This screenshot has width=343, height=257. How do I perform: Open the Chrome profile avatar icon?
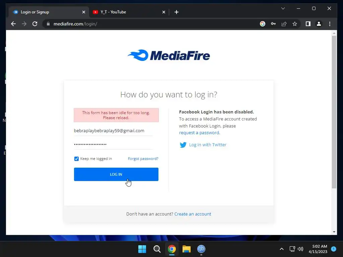click(x=319, y=24)
